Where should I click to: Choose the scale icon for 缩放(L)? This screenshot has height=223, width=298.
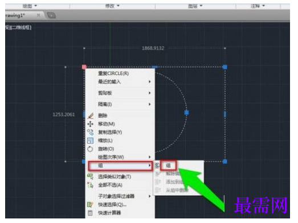click(90, 141)
